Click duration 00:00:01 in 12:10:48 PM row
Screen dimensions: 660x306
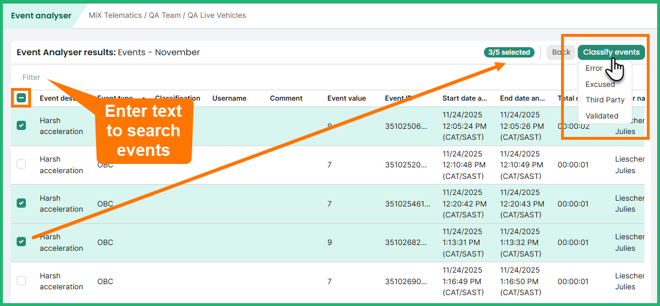[572, 165]
